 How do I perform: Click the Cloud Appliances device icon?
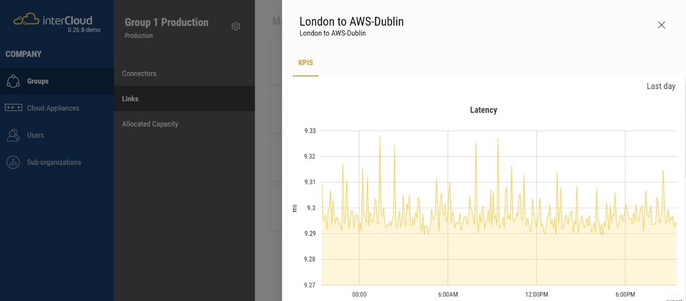[x=13, y=108]
